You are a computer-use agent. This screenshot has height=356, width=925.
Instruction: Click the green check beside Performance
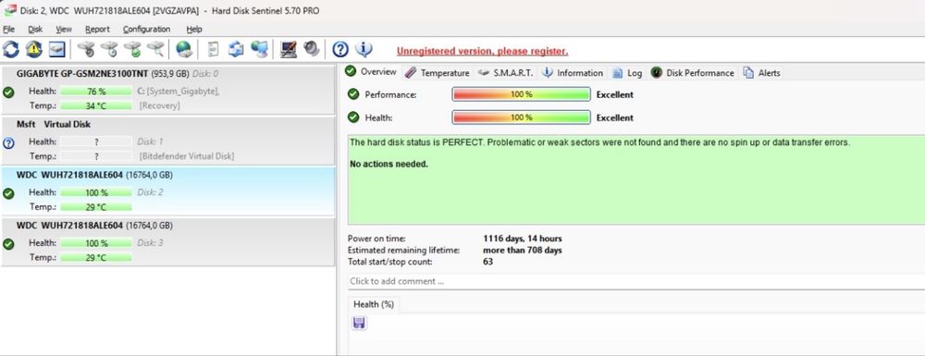(x=353, y=94)
